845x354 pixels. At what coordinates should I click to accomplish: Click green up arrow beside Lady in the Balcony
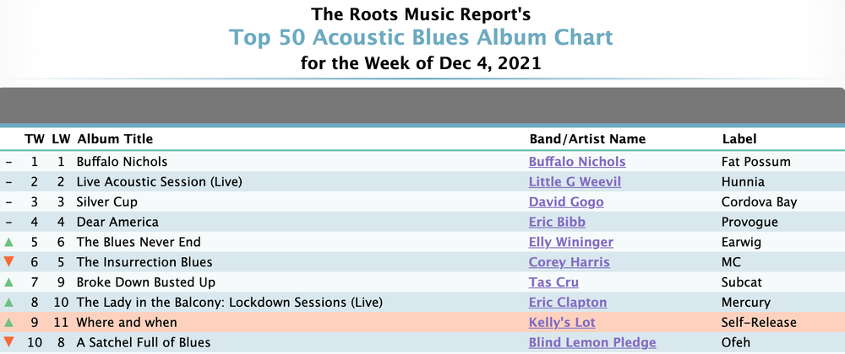point(8,303)
